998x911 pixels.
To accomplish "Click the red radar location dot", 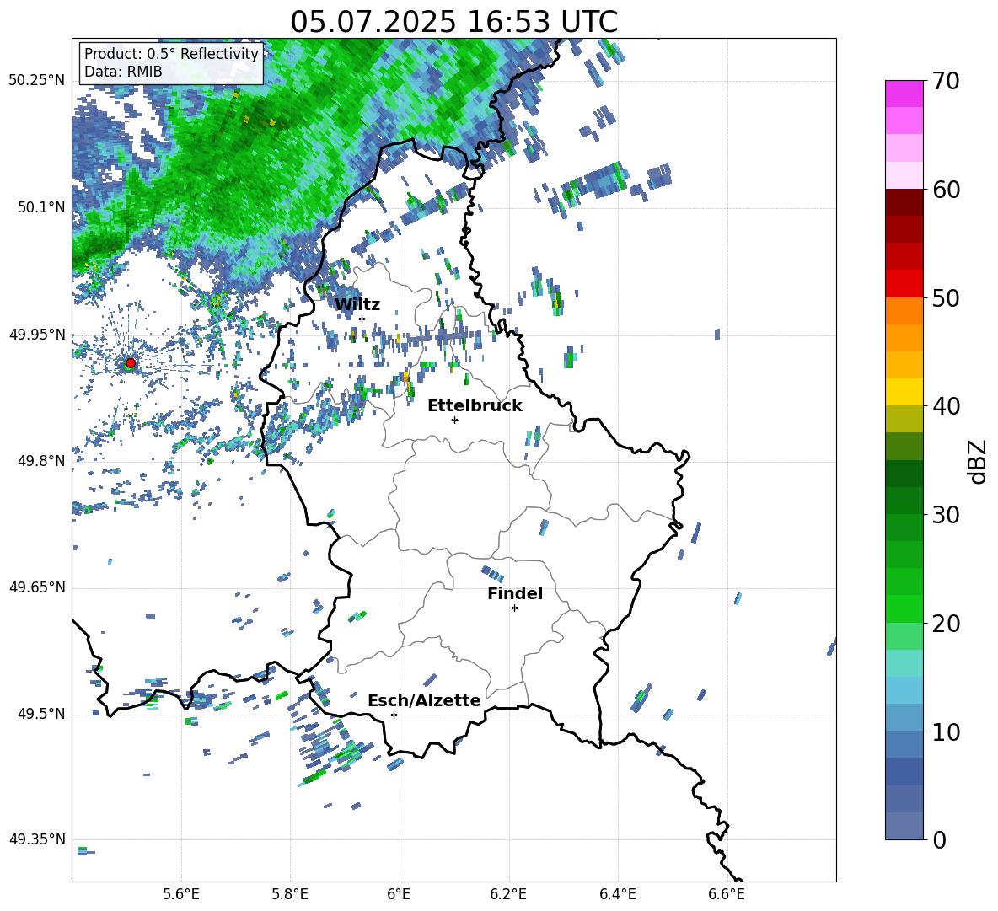I will [131, 363].
